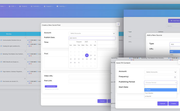Image resolution: width=180 pixels, height=111 pixels.
Task: Adjust the Frequency stepper arrows
Action: [x=175, y=77]
